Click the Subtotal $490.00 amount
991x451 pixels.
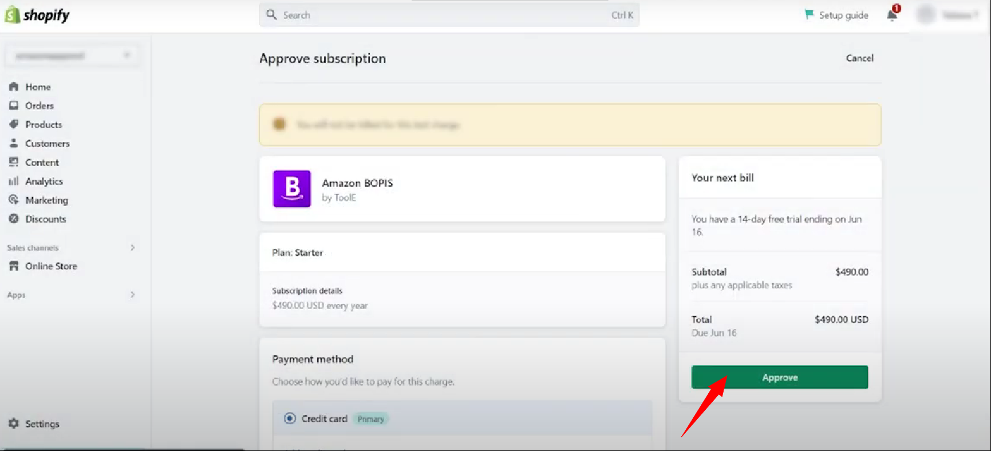tap(851, 272)
